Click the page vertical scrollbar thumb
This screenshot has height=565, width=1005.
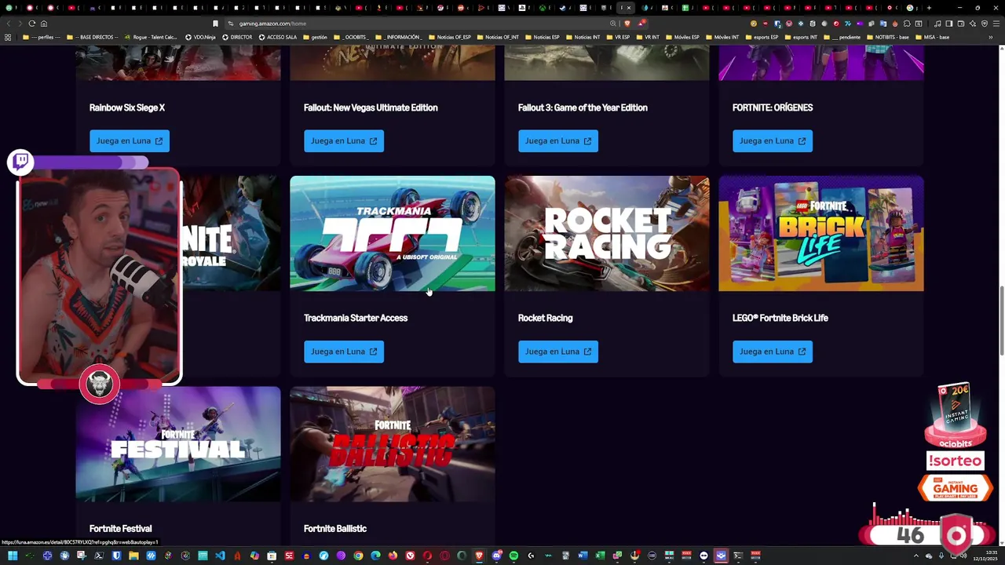pyautogui.click(x=1001, y=321)
